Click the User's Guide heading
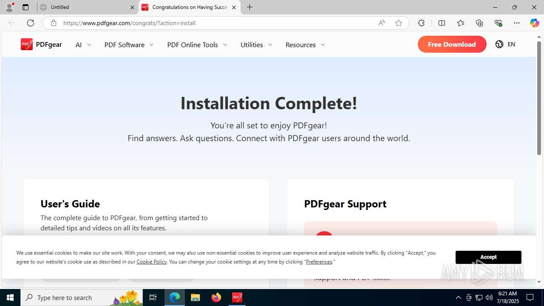The height and width of the screenshot is (306, 544). coord(70,204)
